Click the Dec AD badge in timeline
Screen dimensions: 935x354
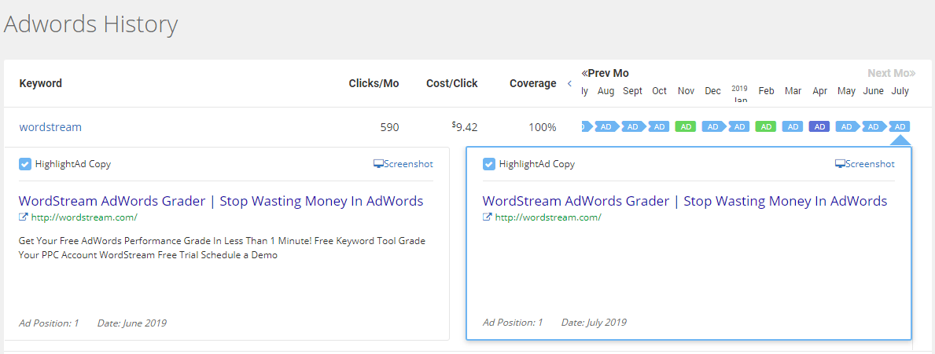tap(713, 126)
